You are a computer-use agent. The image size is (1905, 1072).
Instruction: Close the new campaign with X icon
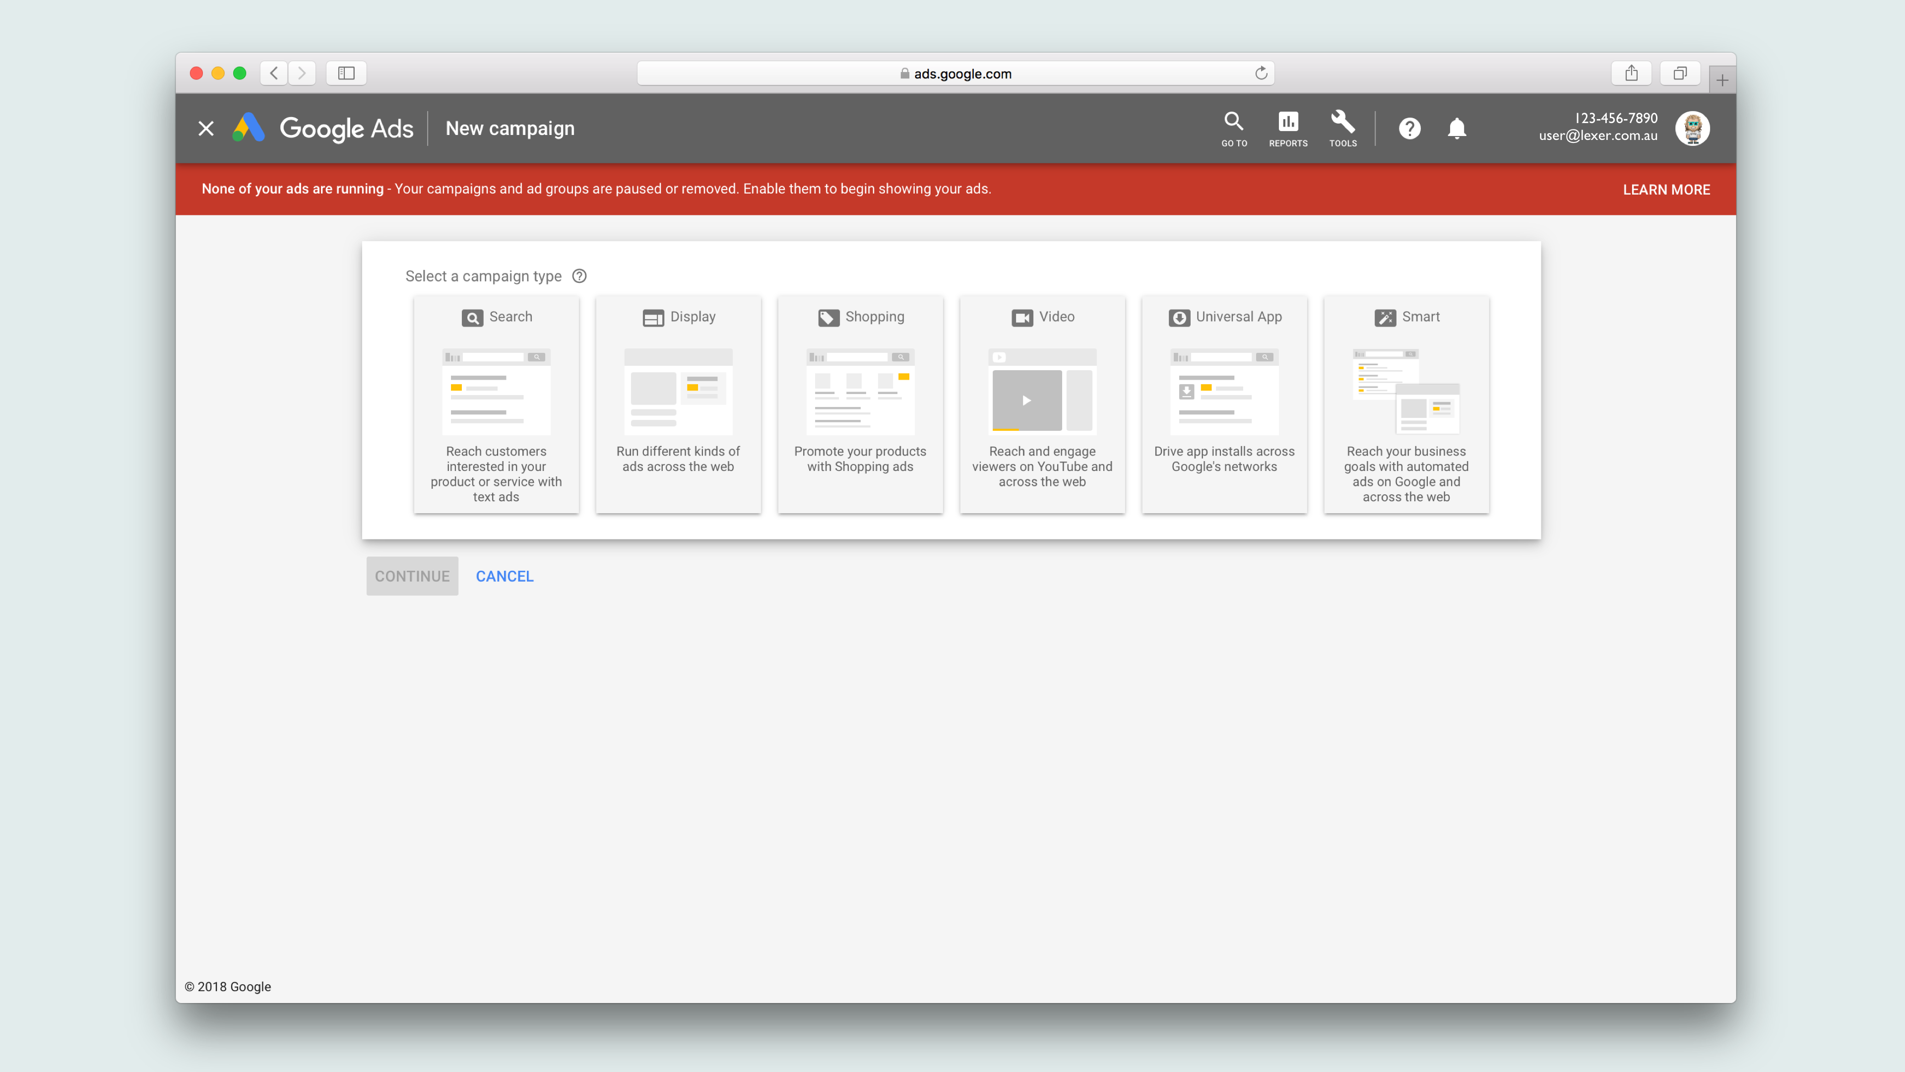click(x=206, y=129)
